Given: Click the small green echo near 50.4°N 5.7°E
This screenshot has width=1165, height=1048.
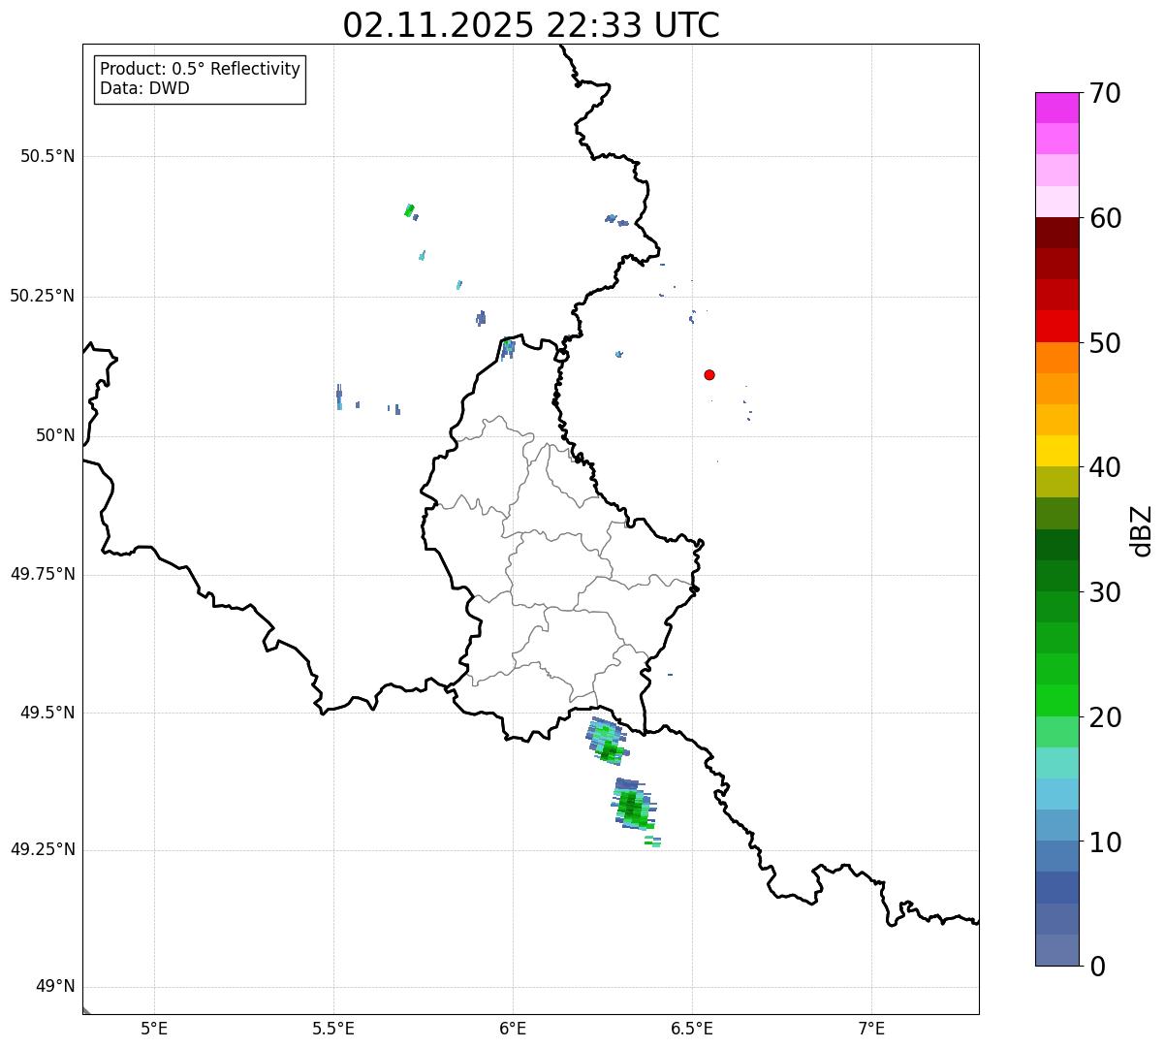Looking at the screenshot, I should [x=409, y=210].
